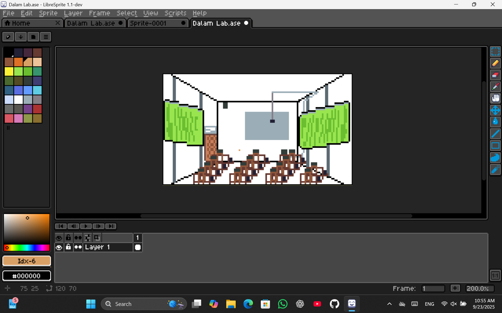Click the #000000 background color button
Image resolution: width=502 pixels, height=313 pixels.
27,276
